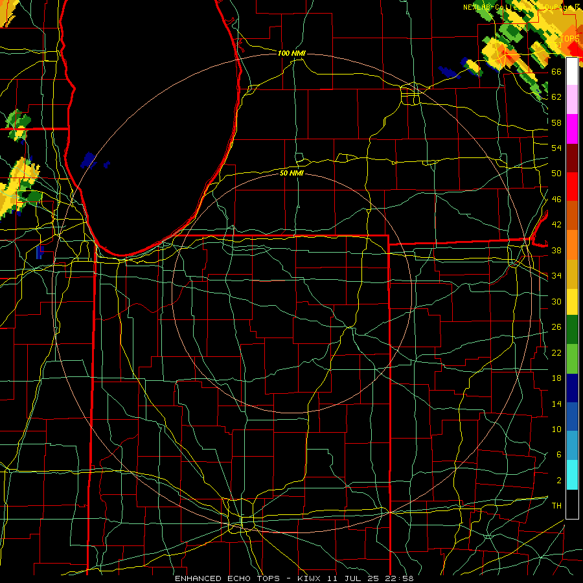Screen dimensions: 583x583
Task: Click the "6" scale label
Action: pyautogui.click(x=558, y=454)
